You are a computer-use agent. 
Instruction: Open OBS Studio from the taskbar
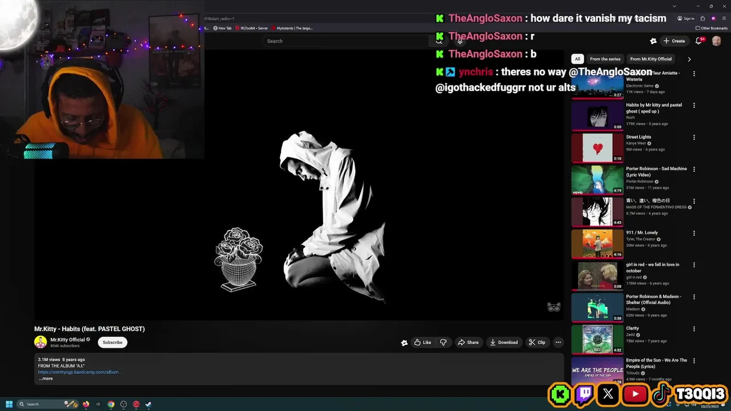tap(123, 404)
